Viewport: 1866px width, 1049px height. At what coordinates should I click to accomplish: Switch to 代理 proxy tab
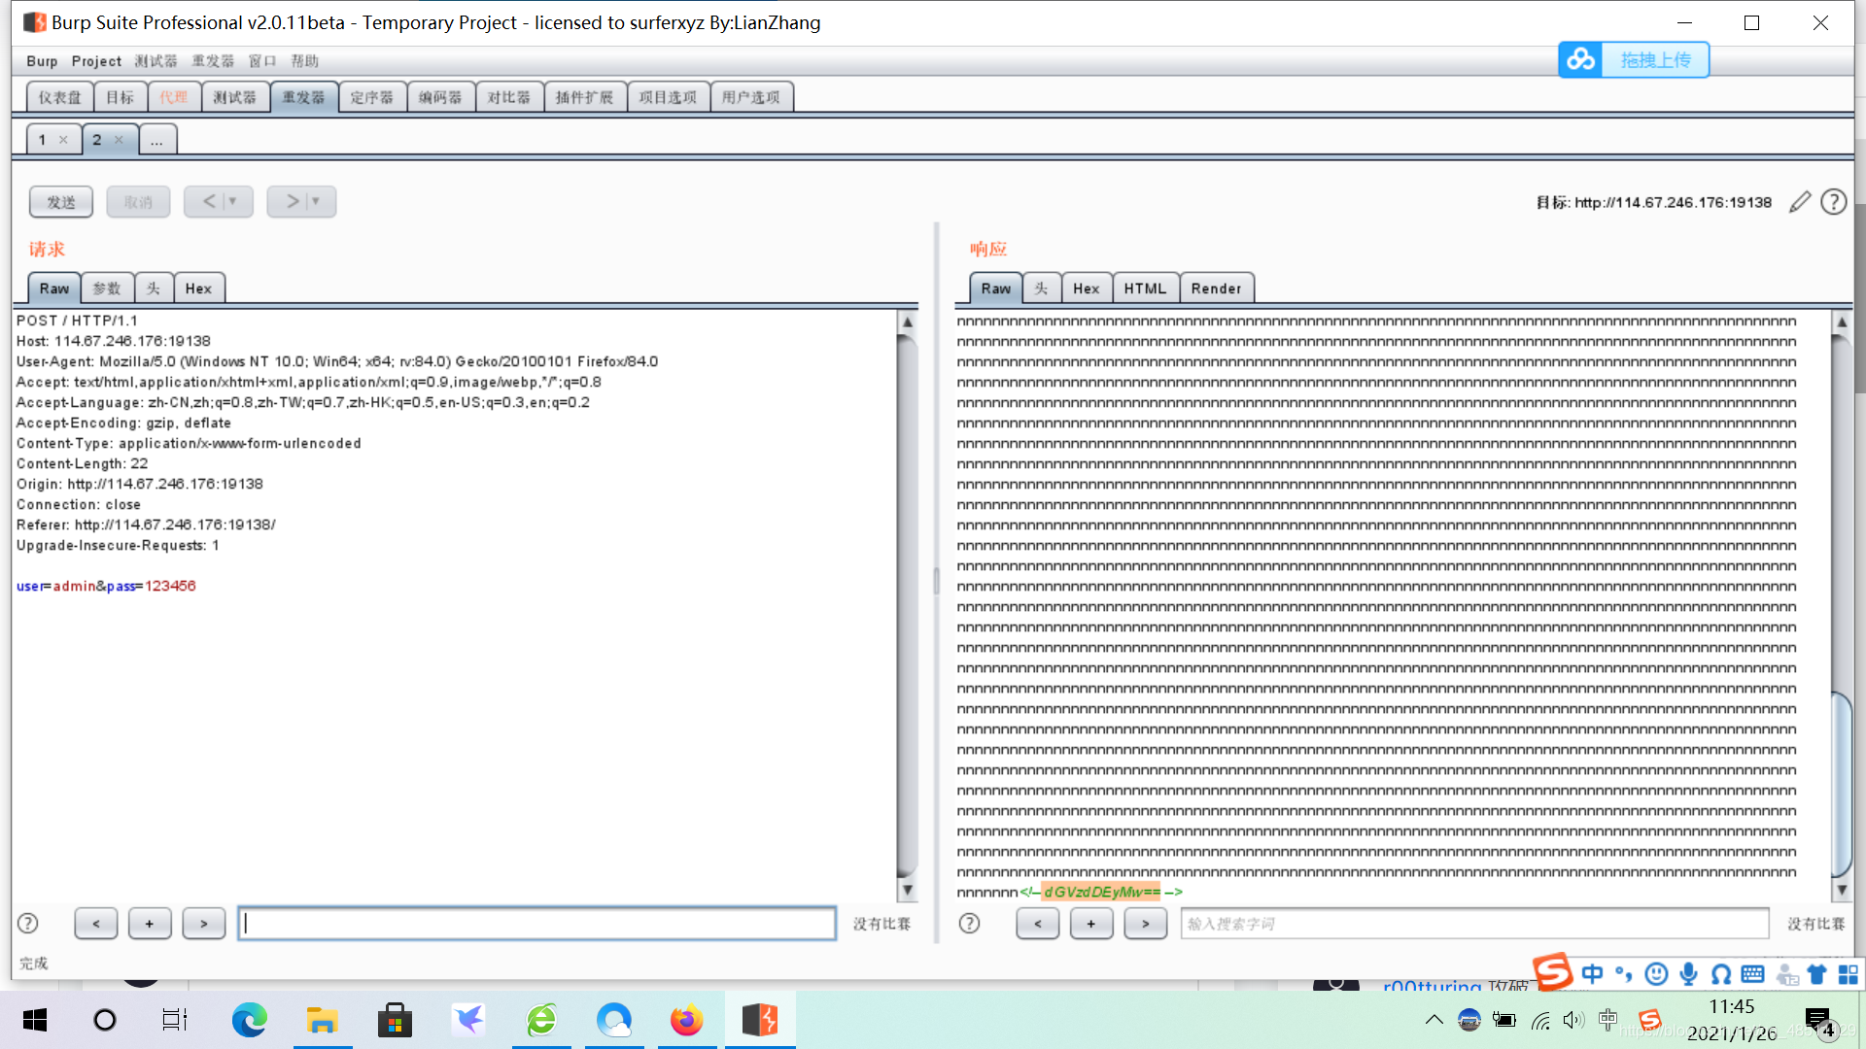pos(174,97)
